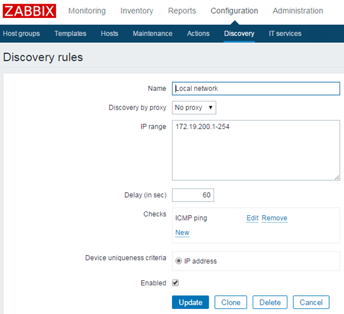Toggle the Enabled checkbox
344x314 pixels.
point(175,282)
